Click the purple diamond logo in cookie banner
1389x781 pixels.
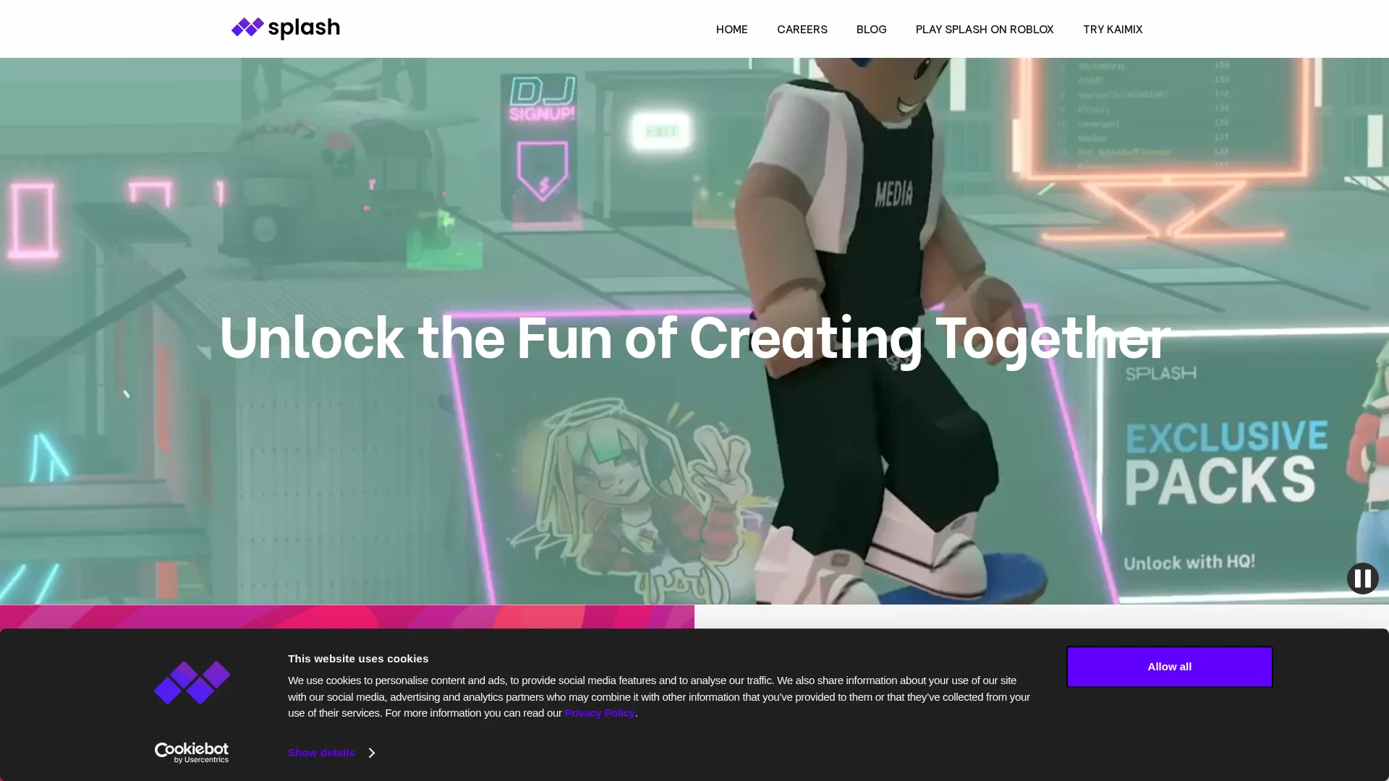(192, 683)
